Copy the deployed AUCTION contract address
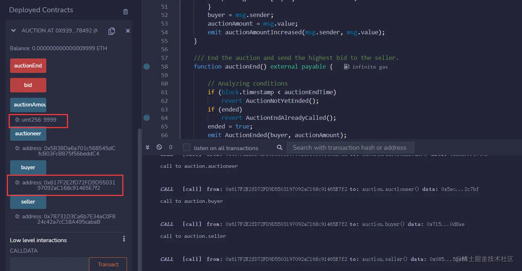Viewport: 522px width, 271px height. click(x=112, y=31)
